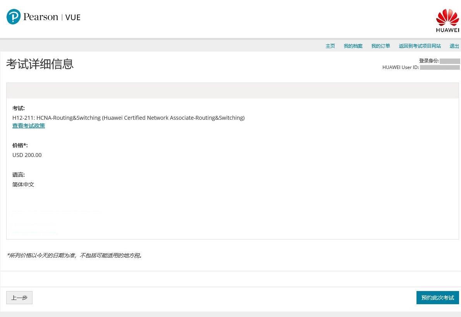Image resolution: width=461 pixels, height=317 pixels.
Task: Click the USD 200.00 price value
Action: pos(27,155)
